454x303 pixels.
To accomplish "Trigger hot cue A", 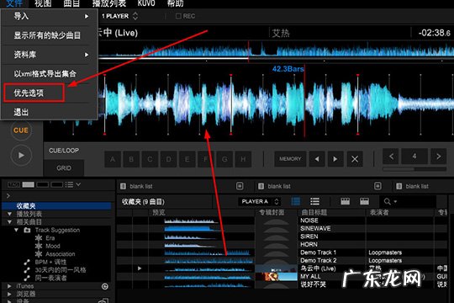I will pyautogui.click(x=113, y=159).
